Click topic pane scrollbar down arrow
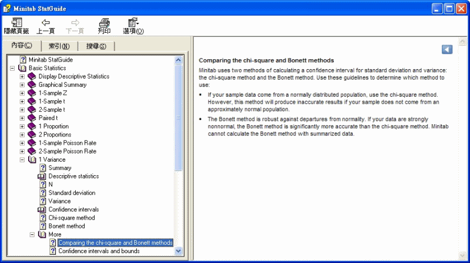 [462, 255]
